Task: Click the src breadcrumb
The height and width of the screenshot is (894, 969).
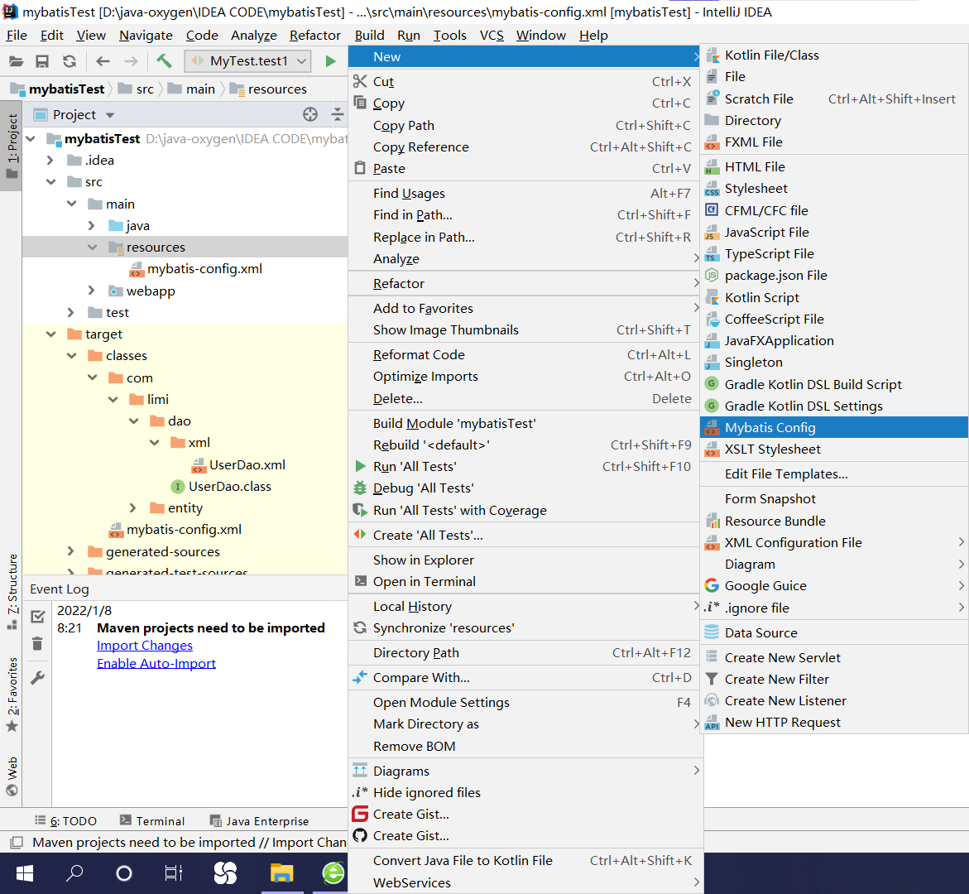Action: click(x=136, y=89)
